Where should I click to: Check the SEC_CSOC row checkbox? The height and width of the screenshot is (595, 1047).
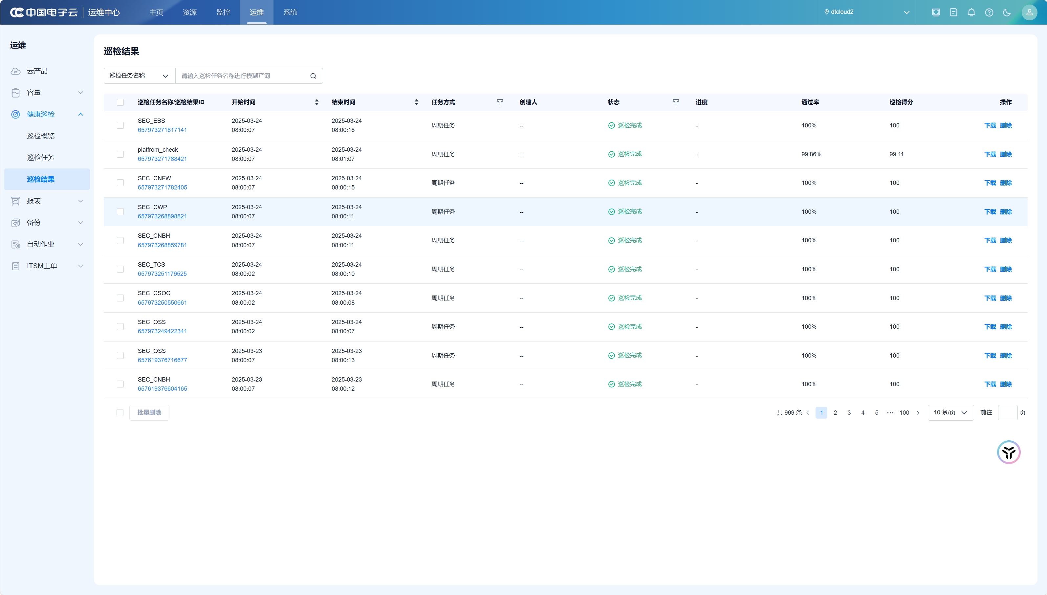(120, 298)
